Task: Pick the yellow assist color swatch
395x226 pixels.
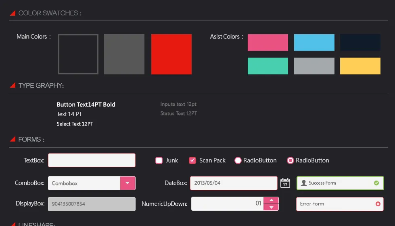Action: pyautogui.click(x=360, y=66)
